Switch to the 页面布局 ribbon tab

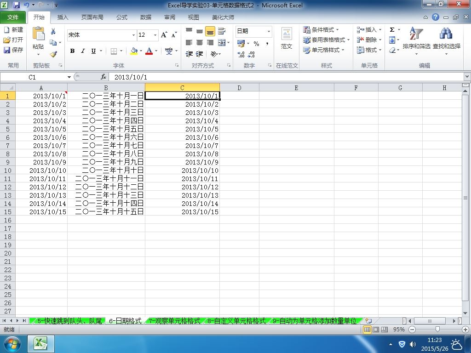[92, 17]
